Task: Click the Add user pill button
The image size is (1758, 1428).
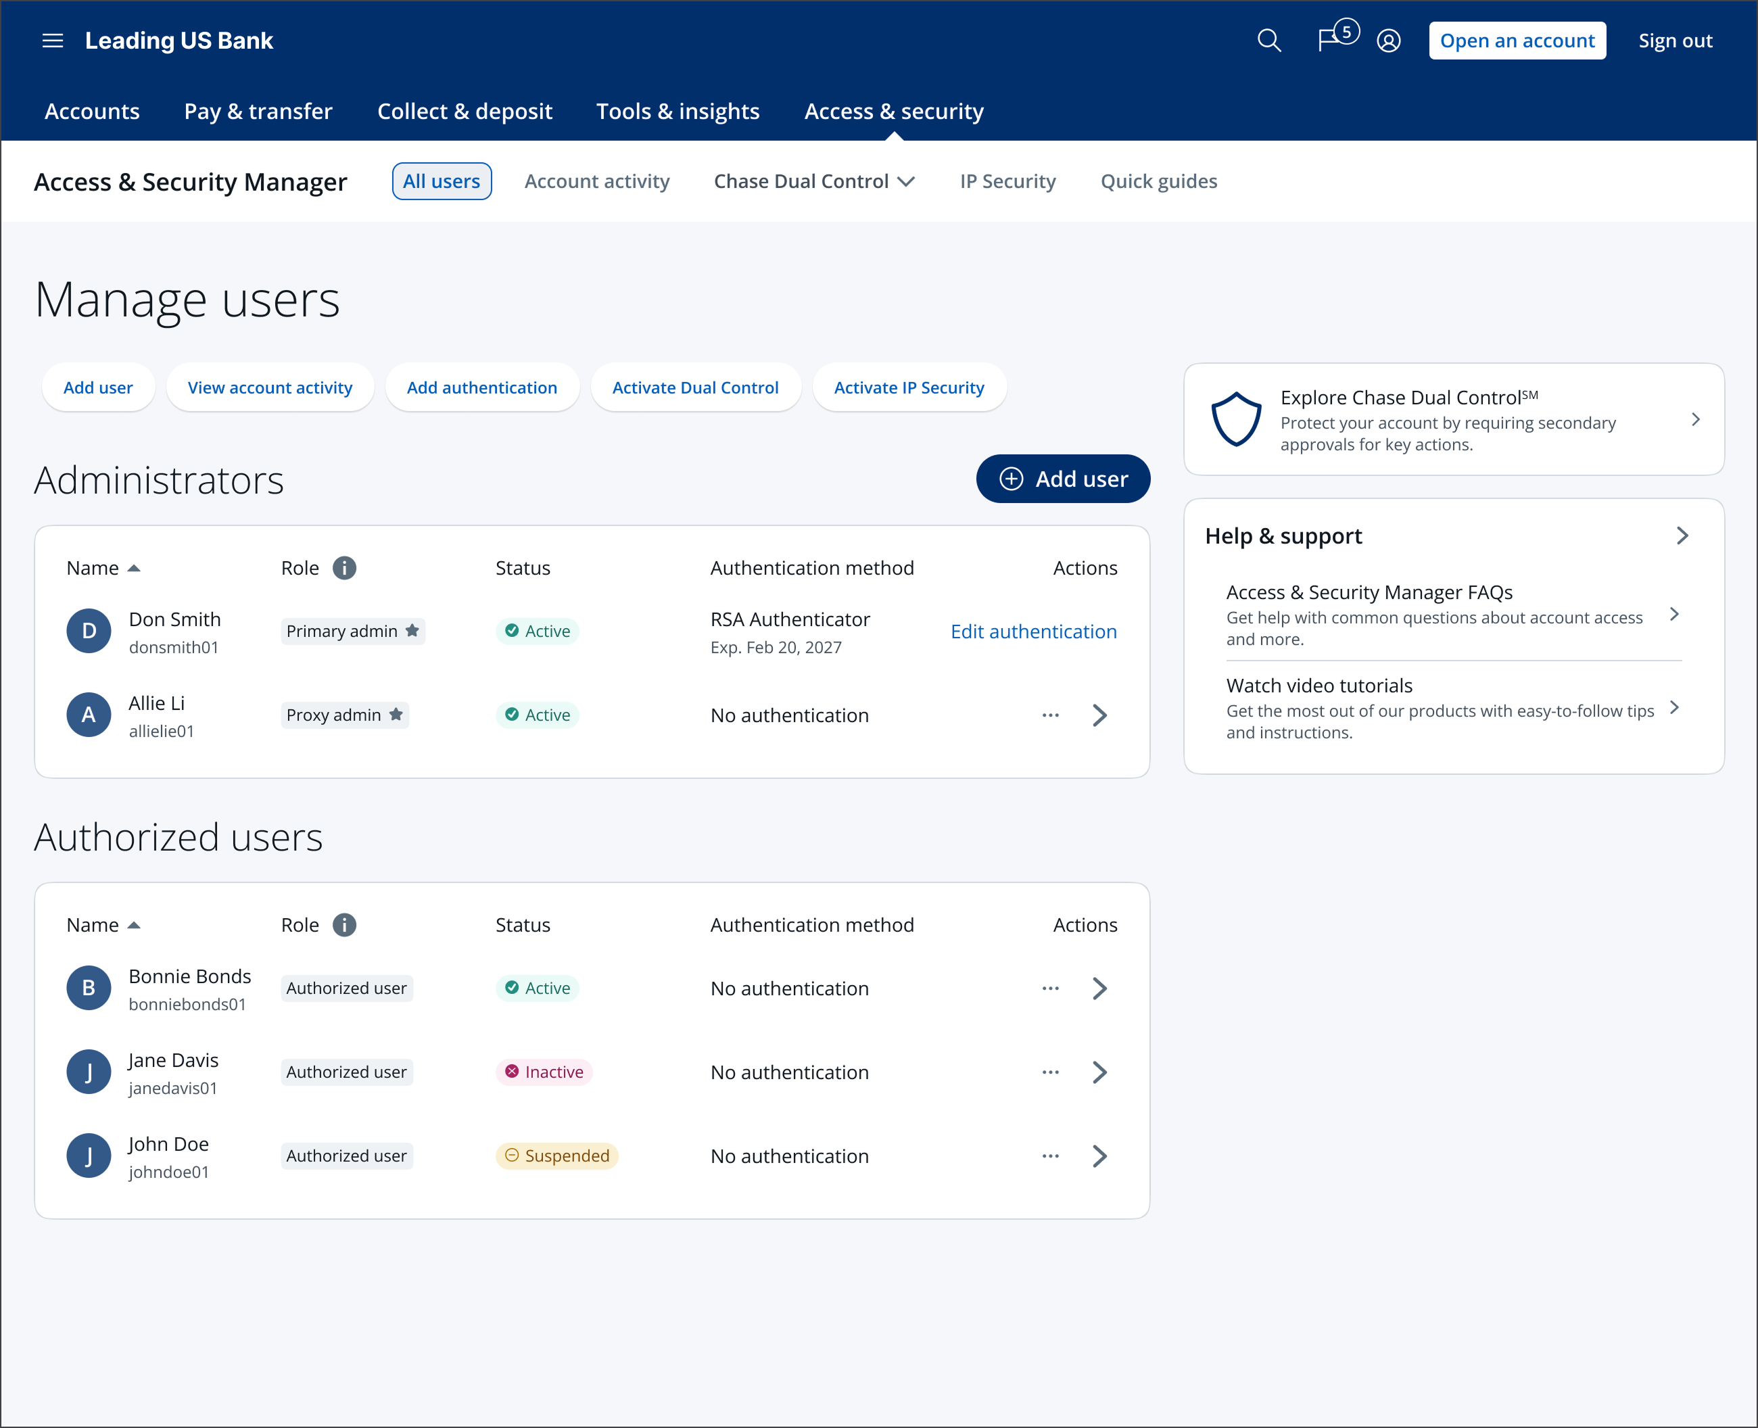Action: coord(98,387)
